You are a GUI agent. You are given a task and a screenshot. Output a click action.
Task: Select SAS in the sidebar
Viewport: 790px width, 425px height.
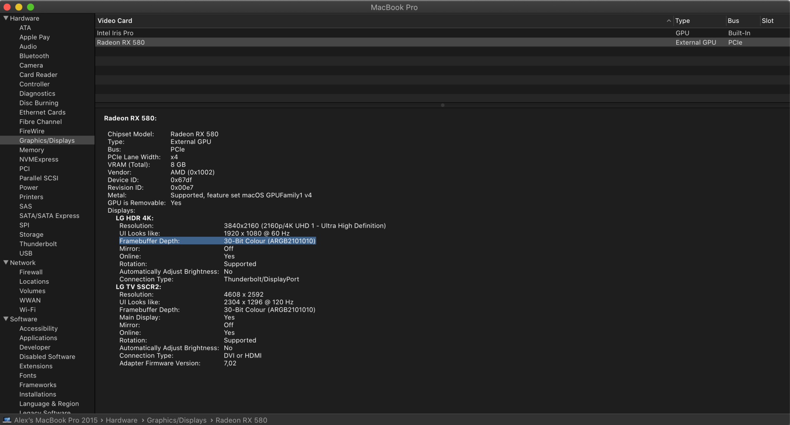coord(26,206)
